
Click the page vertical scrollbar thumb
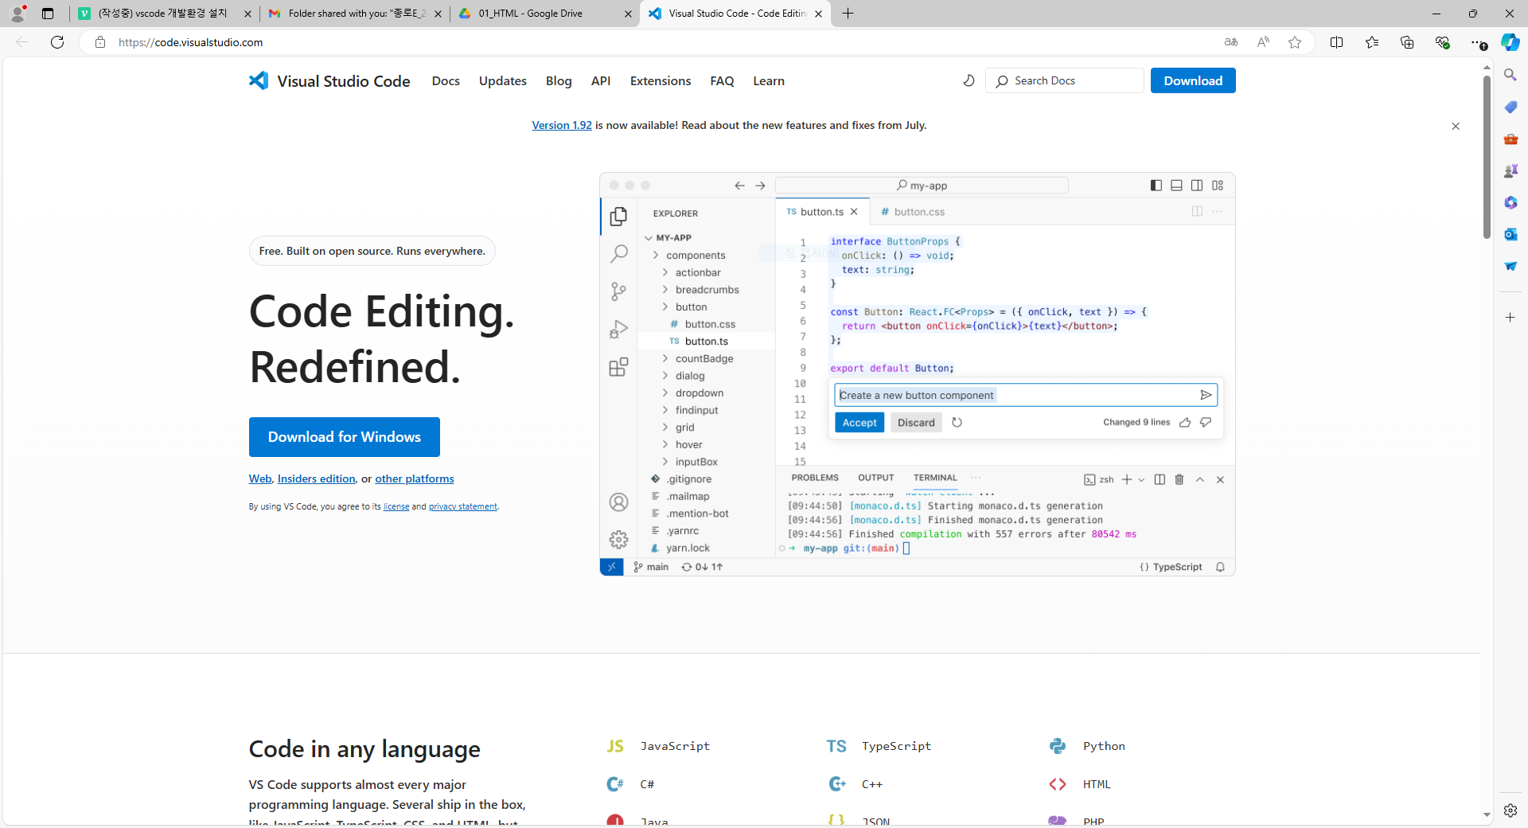tap(1487, 156)
